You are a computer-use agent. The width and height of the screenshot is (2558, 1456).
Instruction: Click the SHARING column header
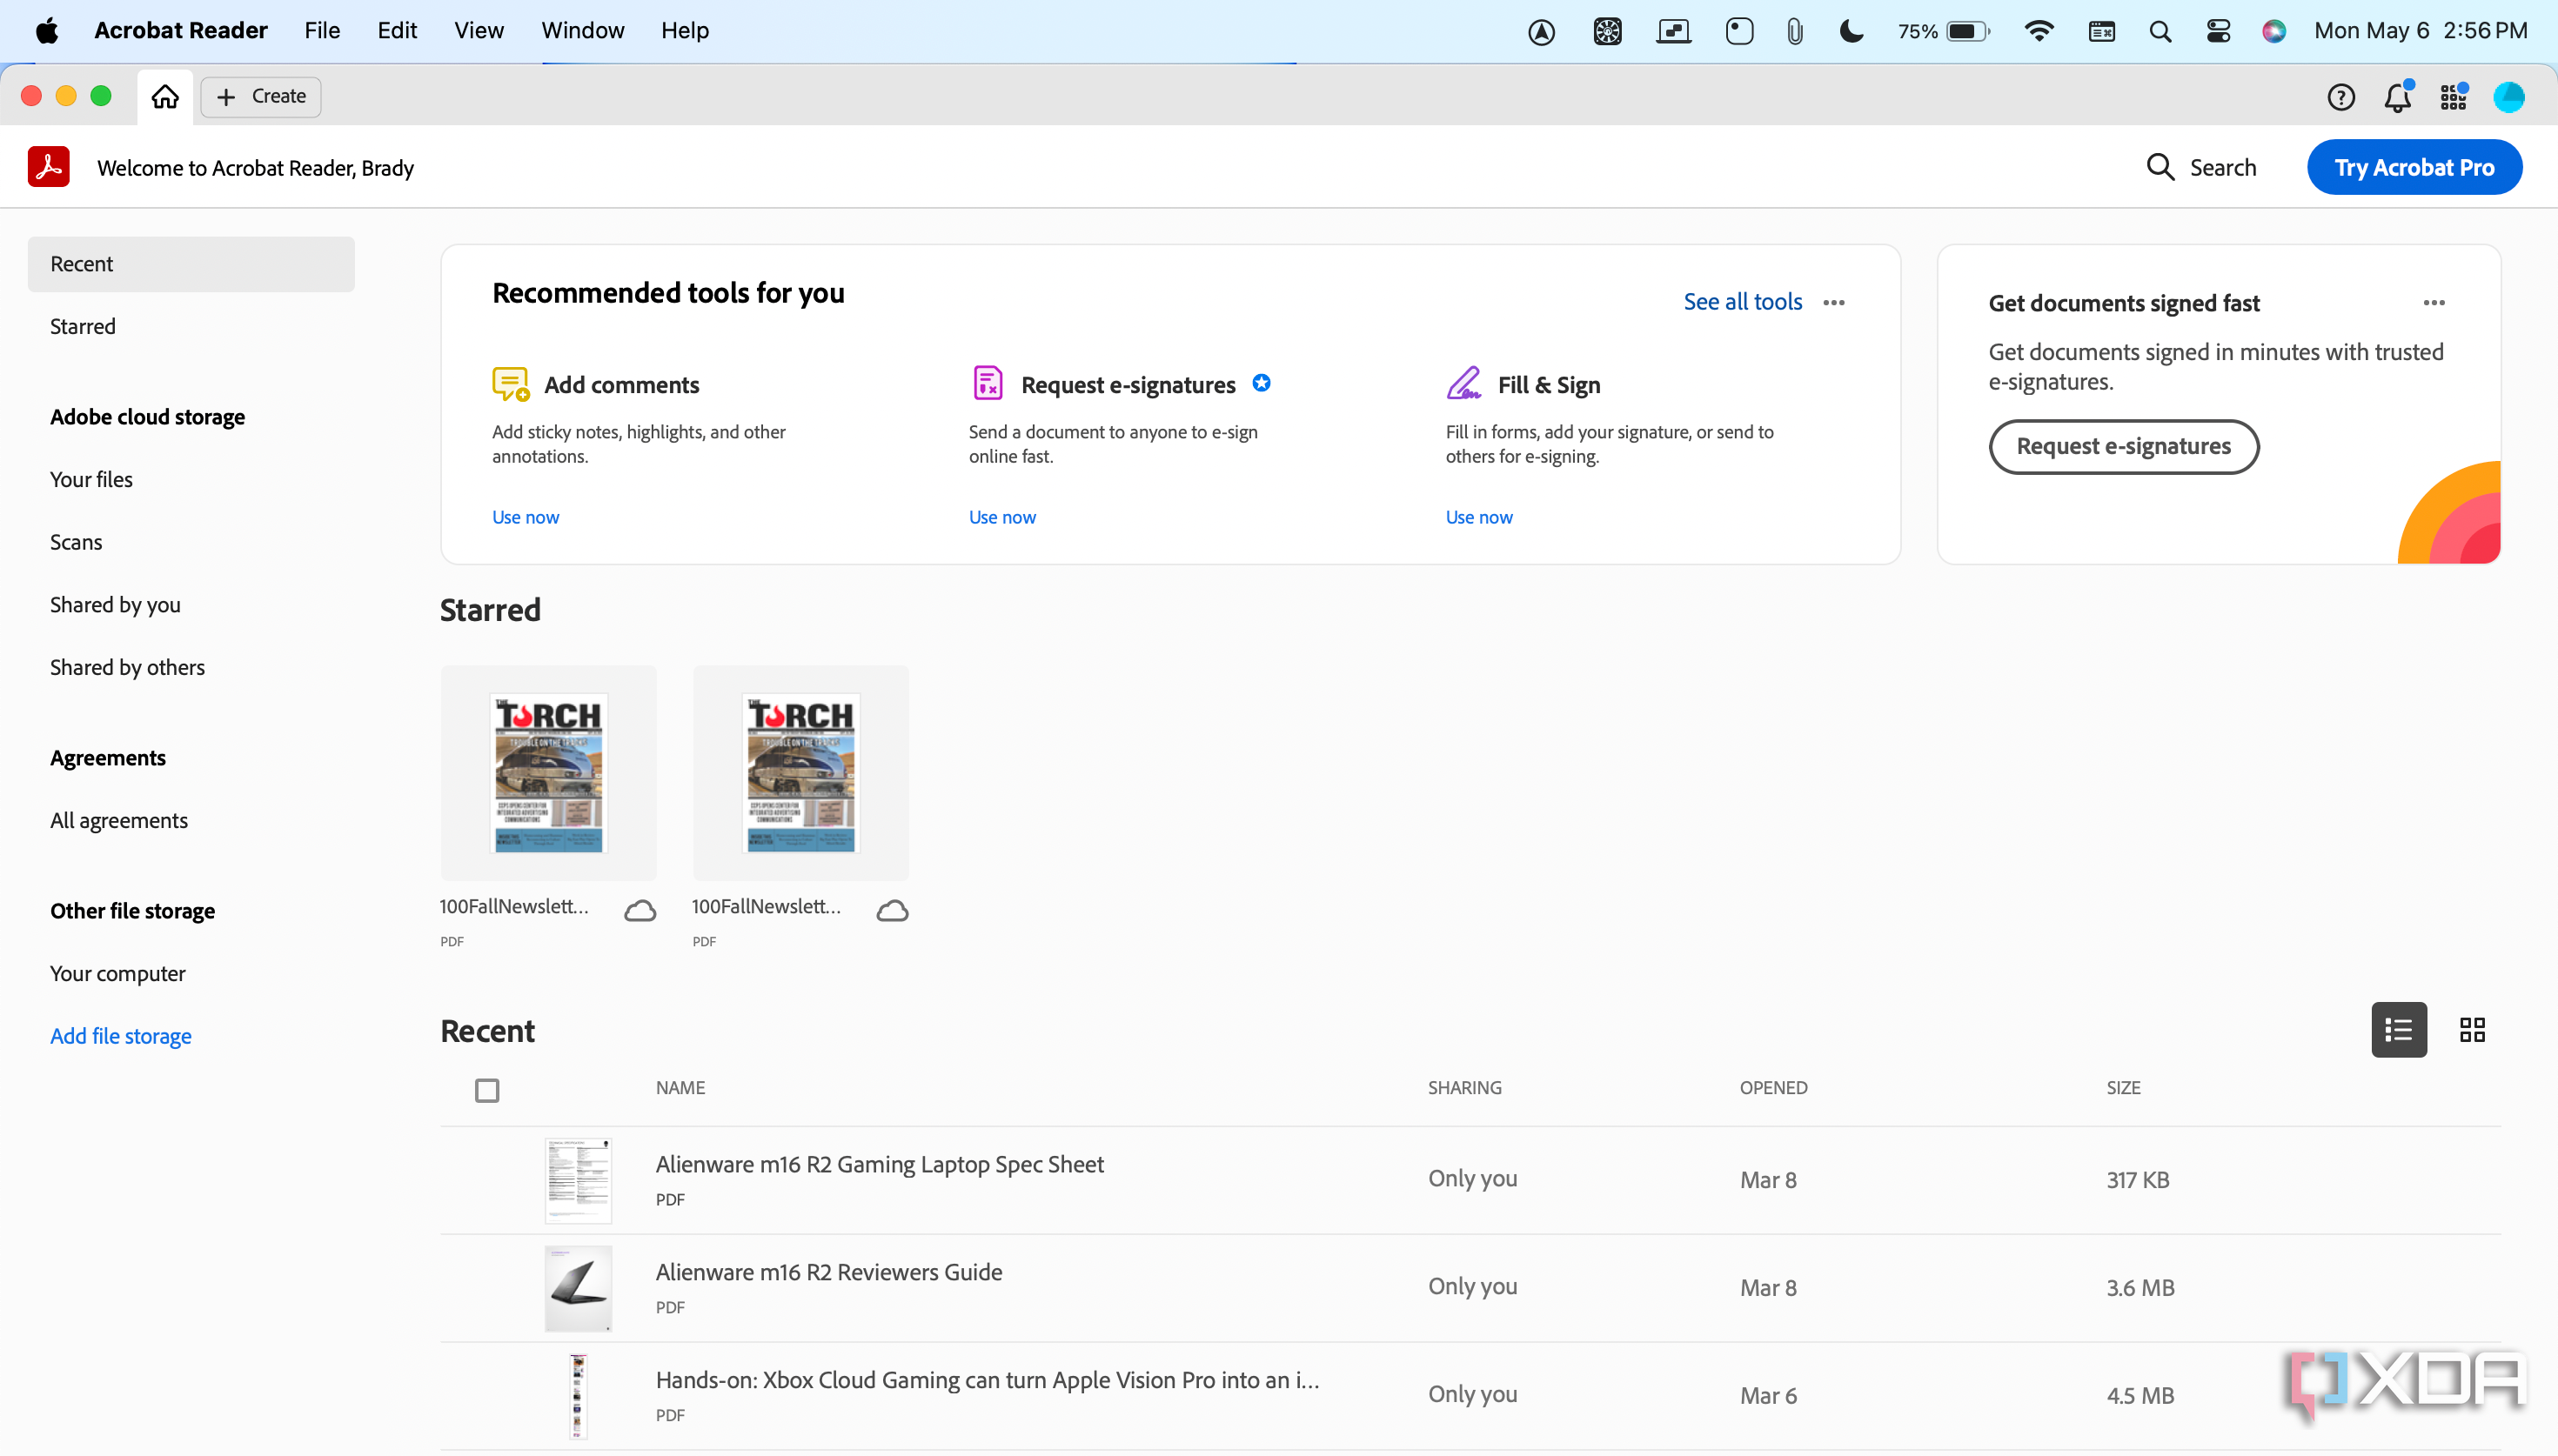1465,1088
